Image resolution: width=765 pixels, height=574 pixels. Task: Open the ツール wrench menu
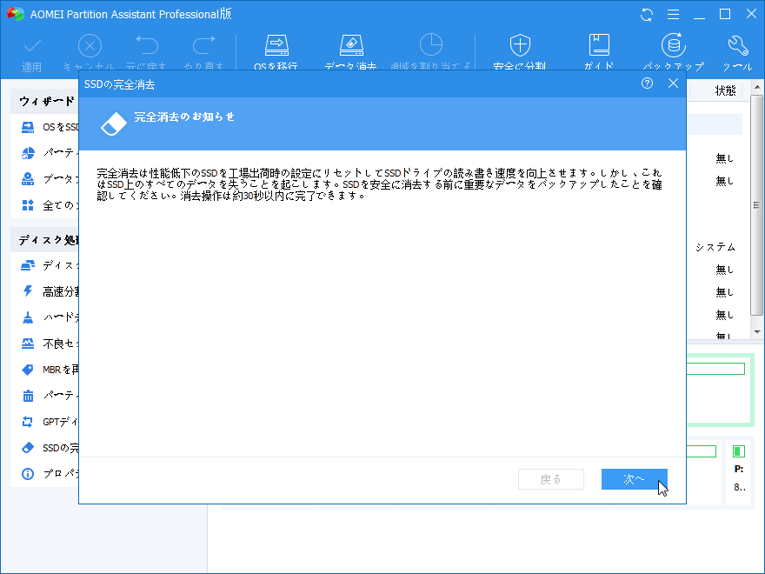738,53
